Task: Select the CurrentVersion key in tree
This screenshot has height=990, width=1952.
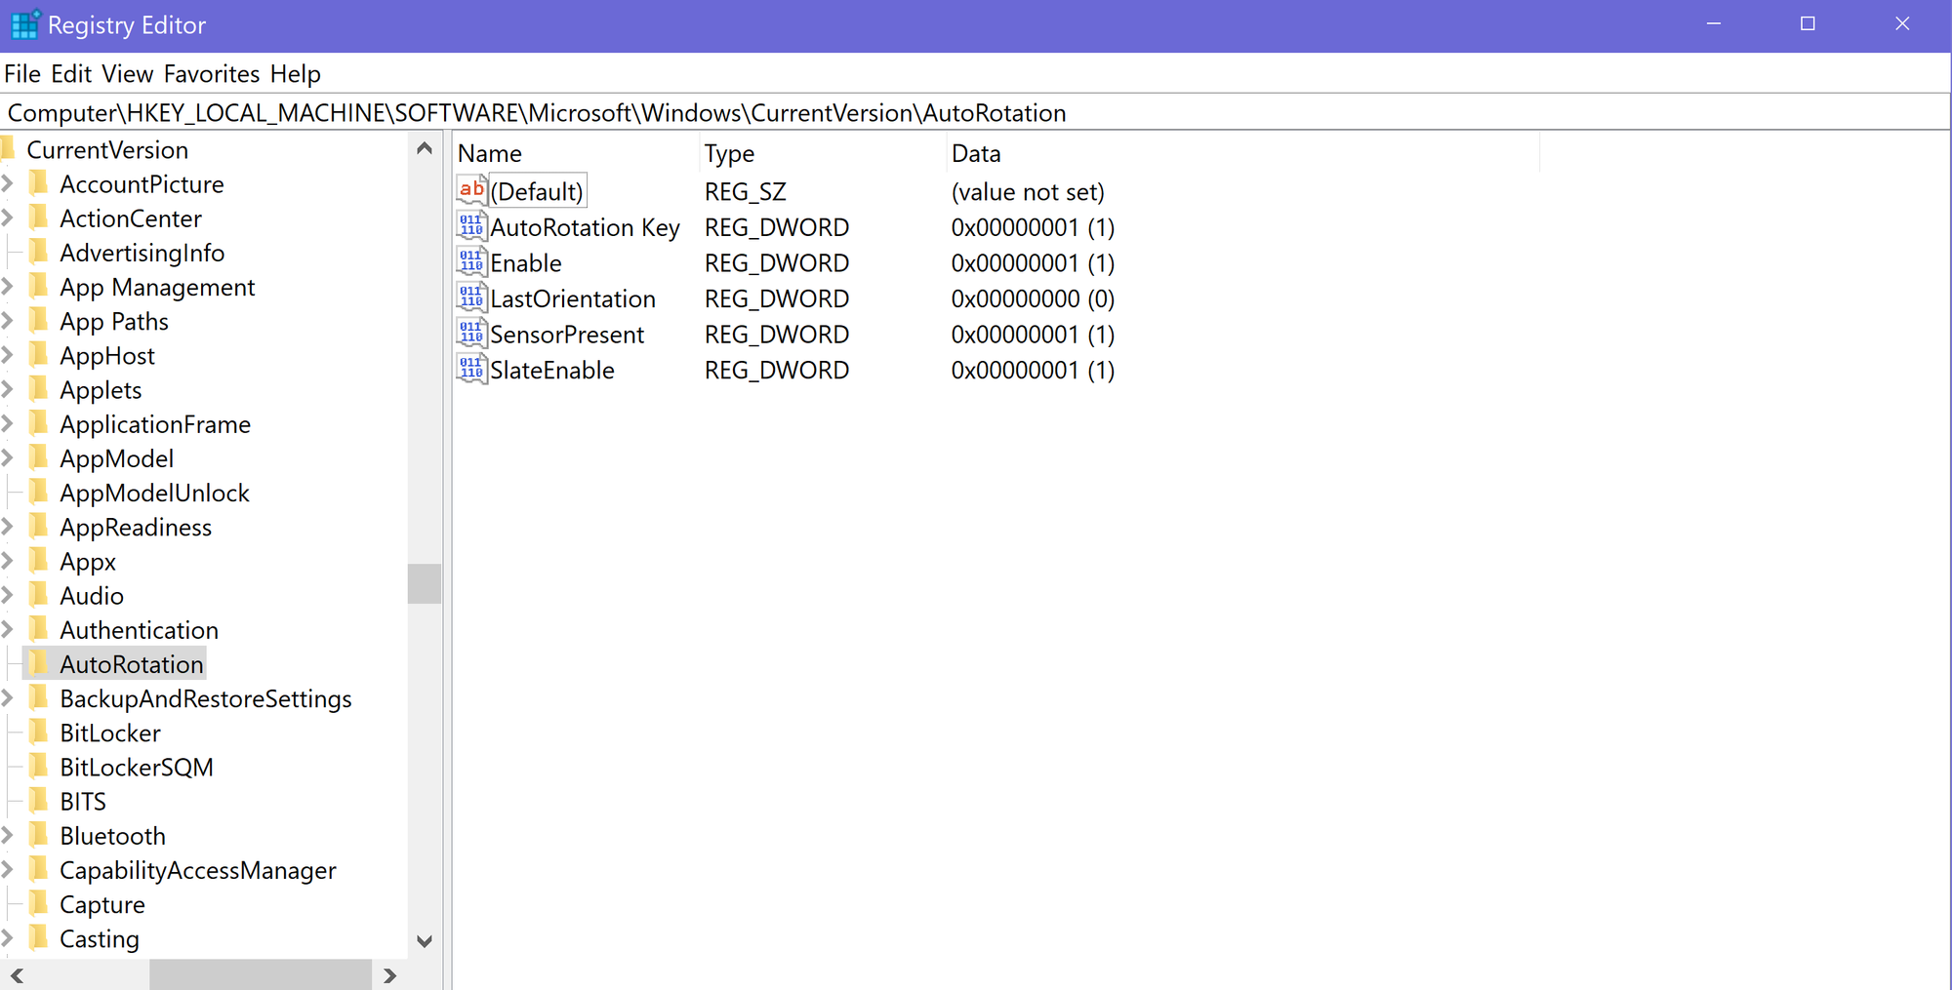Action: pyautogui.click(x=107, y=150)
